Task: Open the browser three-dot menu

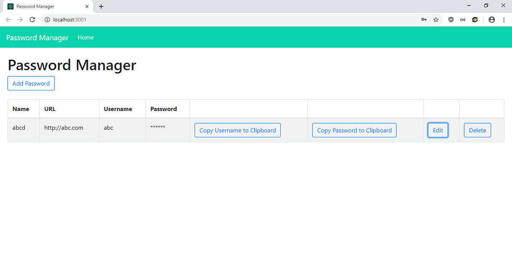Action: point(504,19)
